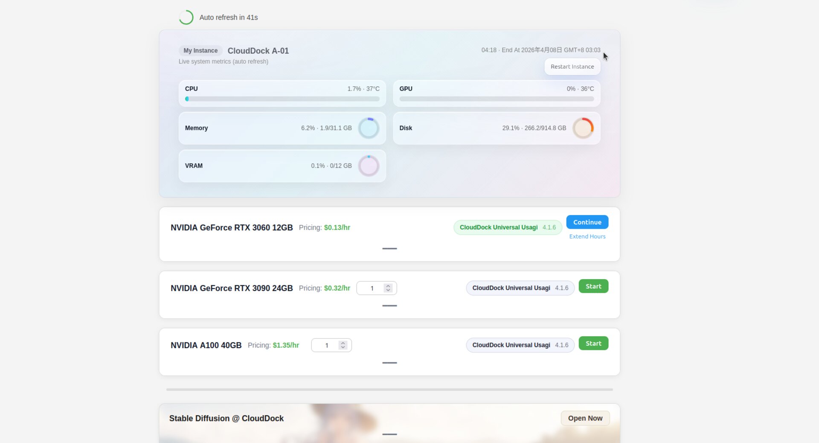Increase the RTX 3090 quantity stepper
The height and width of the screenshot is (443, 819).
(388, 286)
